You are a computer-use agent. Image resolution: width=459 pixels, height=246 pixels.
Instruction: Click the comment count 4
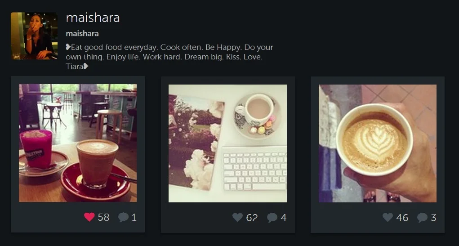283,218
